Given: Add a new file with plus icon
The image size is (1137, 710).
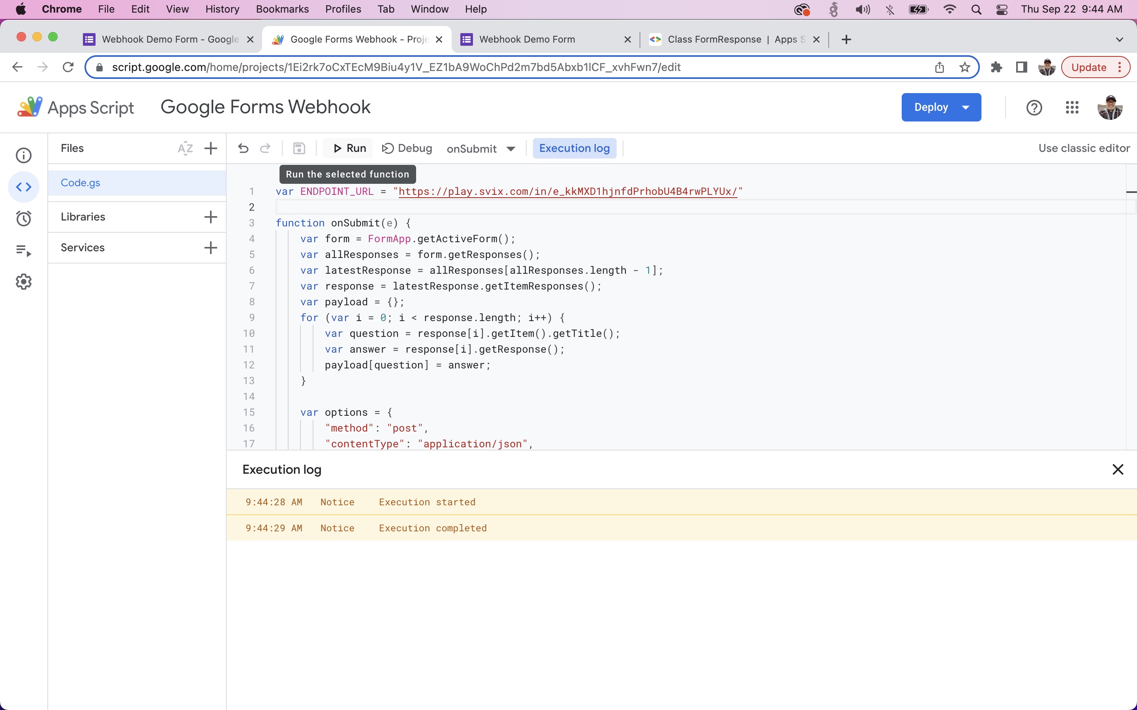Looking at the screenshot, I should 211,148.
